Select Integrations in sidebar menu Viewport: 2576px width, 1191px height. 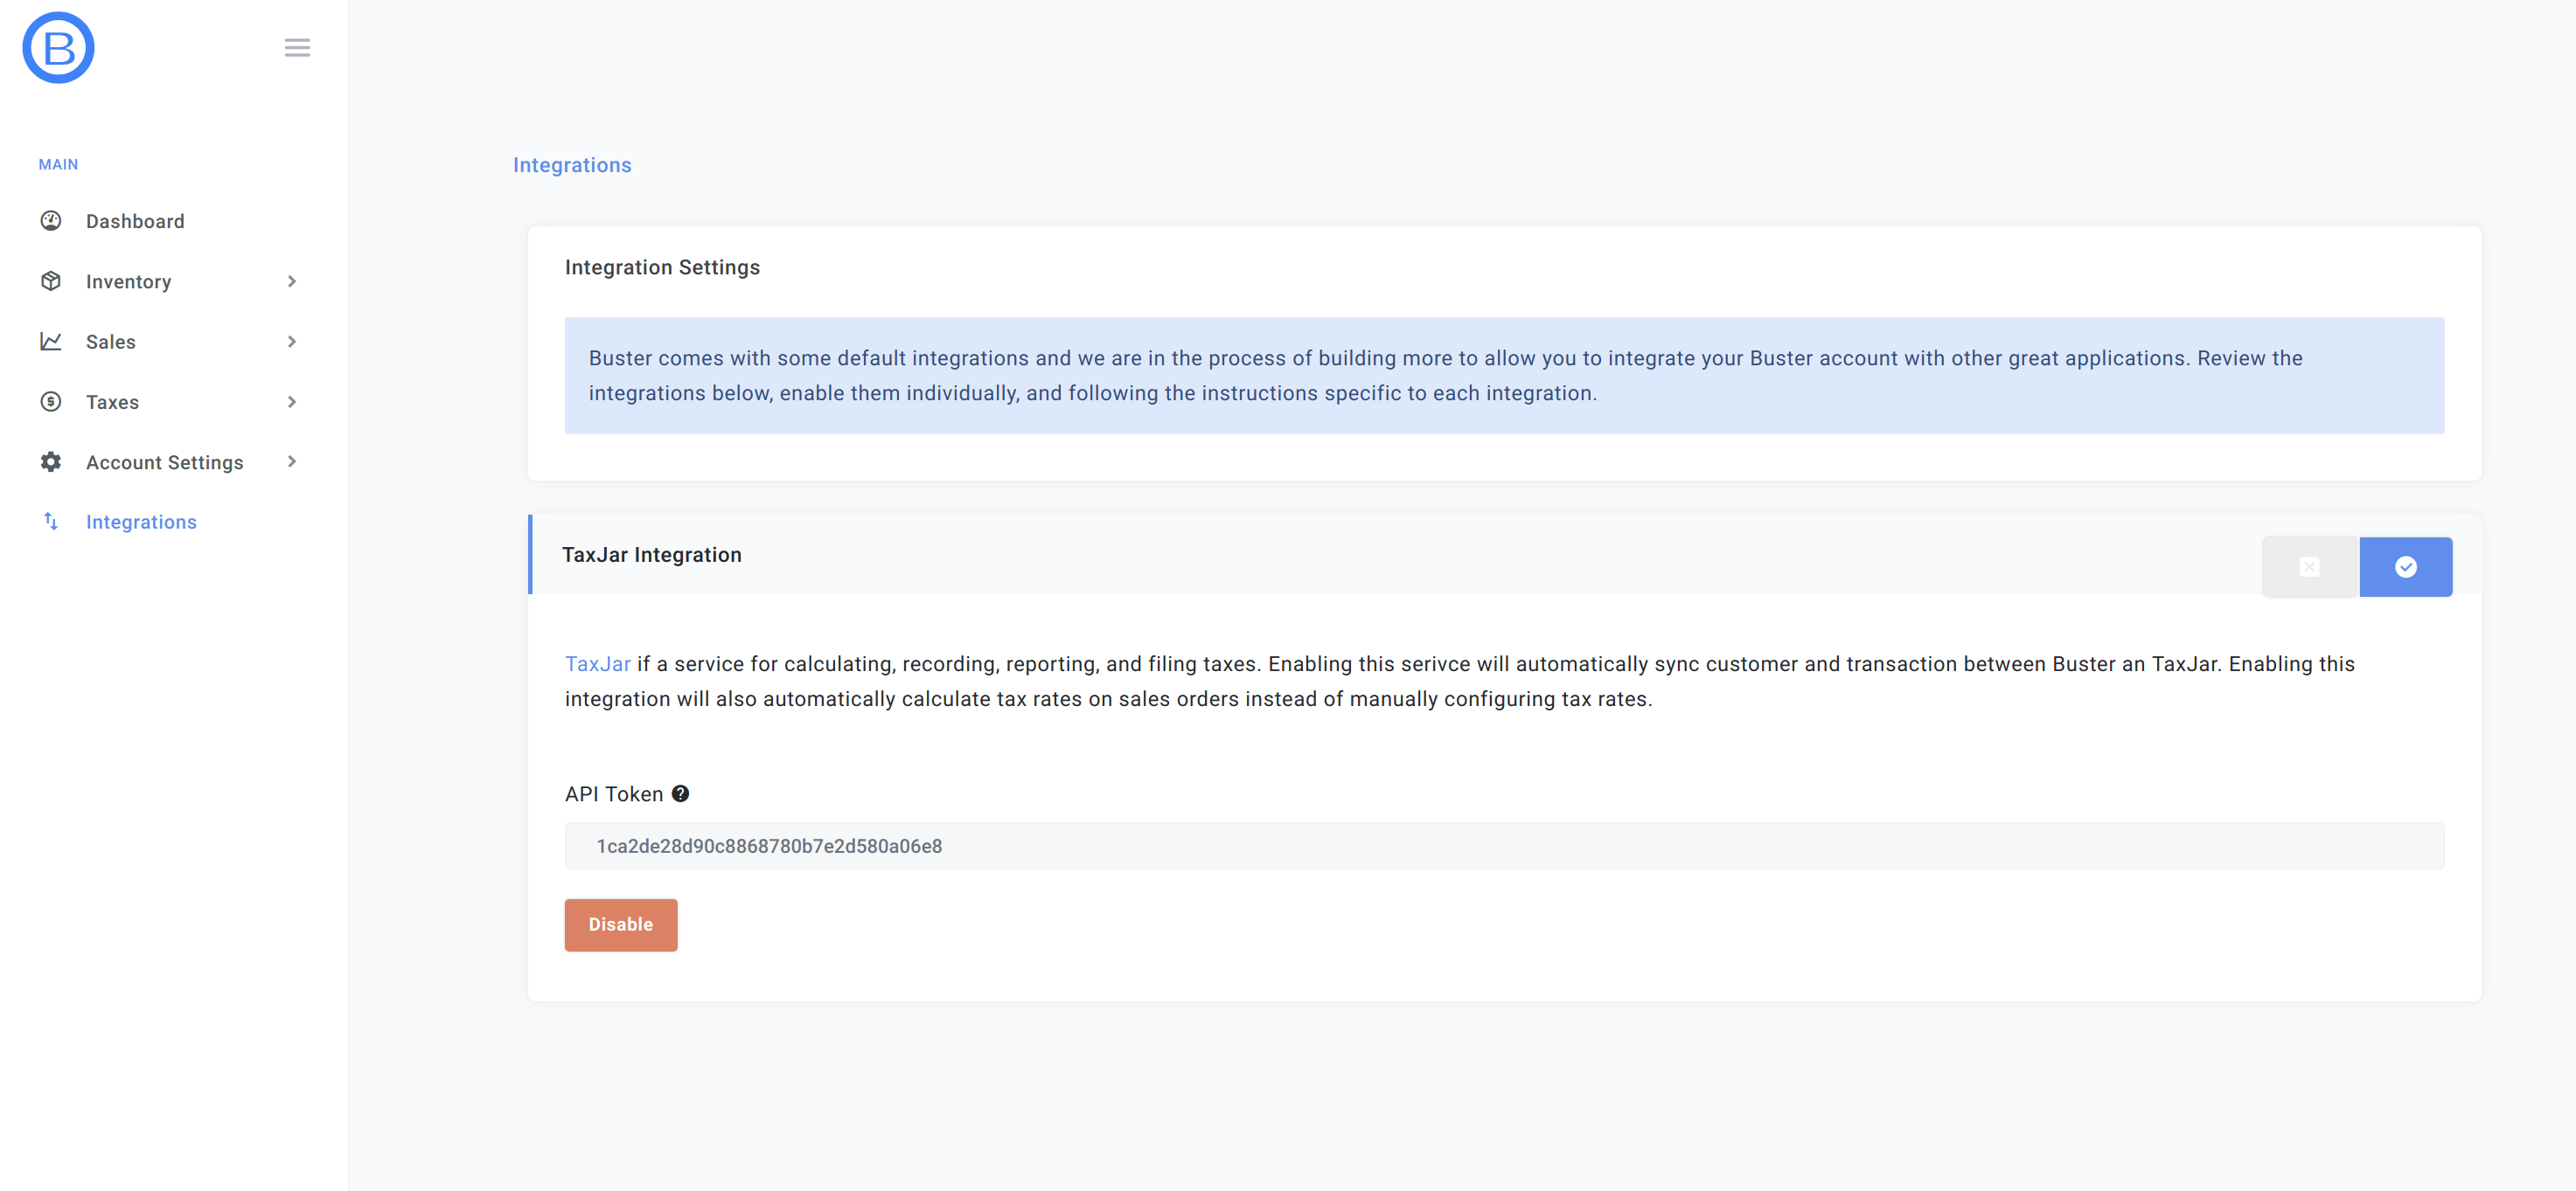pos(141,523)
